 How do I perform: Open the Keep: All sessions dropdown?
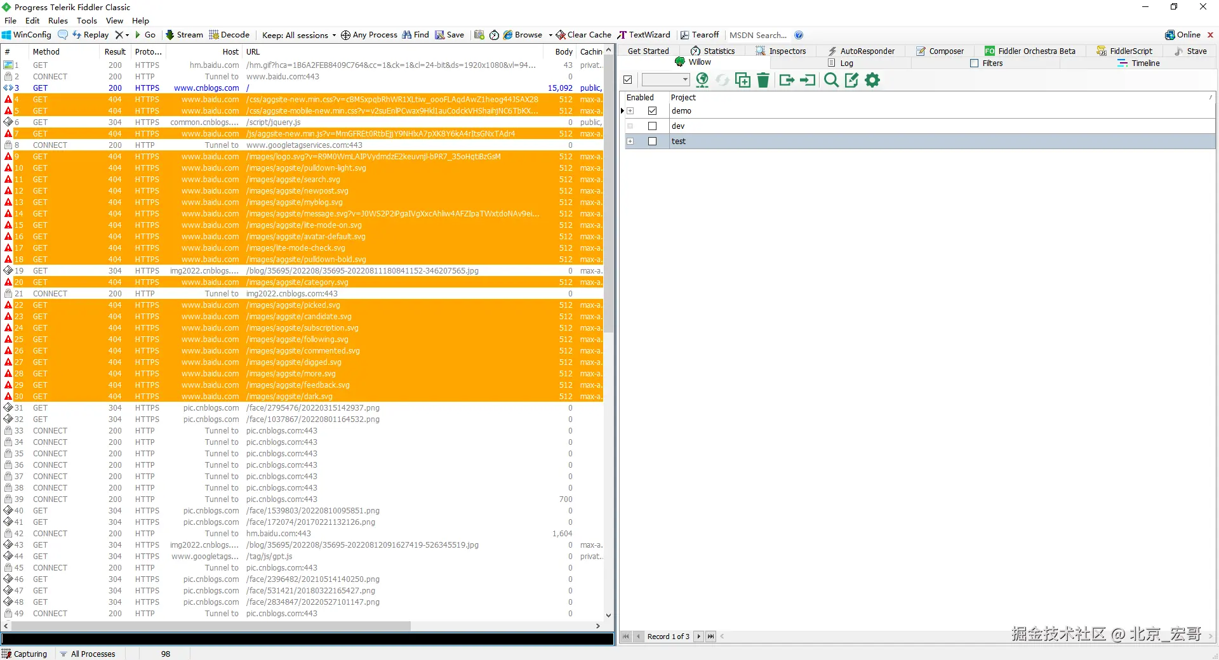(x=299, y=35)
